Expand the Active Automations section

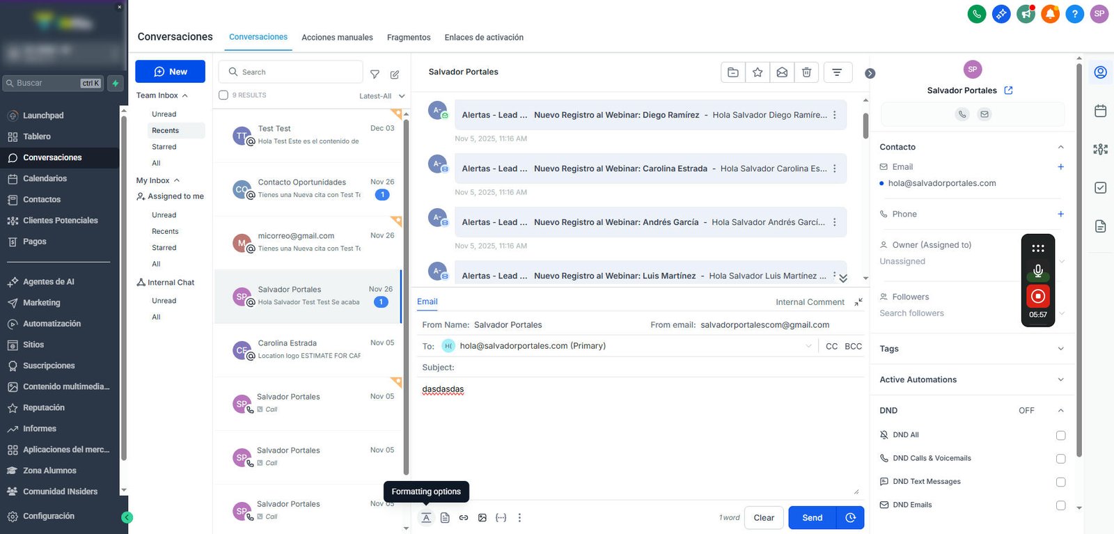1061,379
